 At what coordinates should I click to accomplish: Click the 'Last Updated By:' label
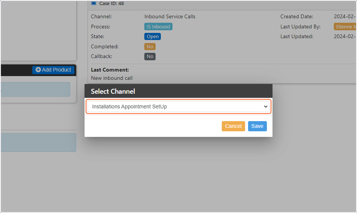click(x=300, y=27)
